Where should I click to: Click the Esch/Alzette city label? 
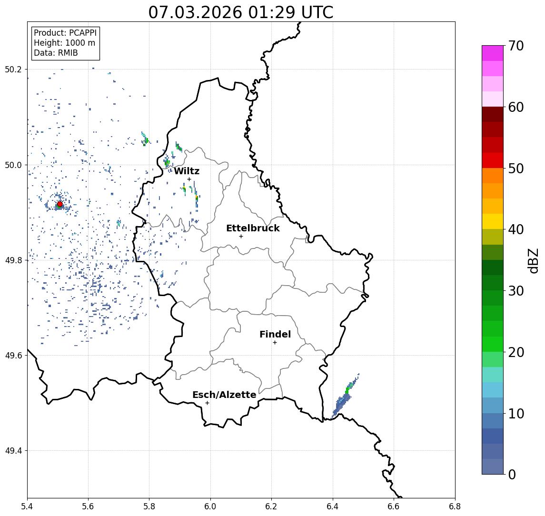tap(224, 395)
